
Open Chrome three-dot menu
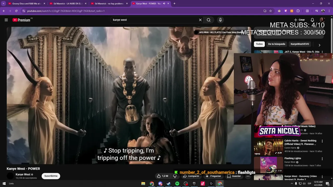point(329,11)
